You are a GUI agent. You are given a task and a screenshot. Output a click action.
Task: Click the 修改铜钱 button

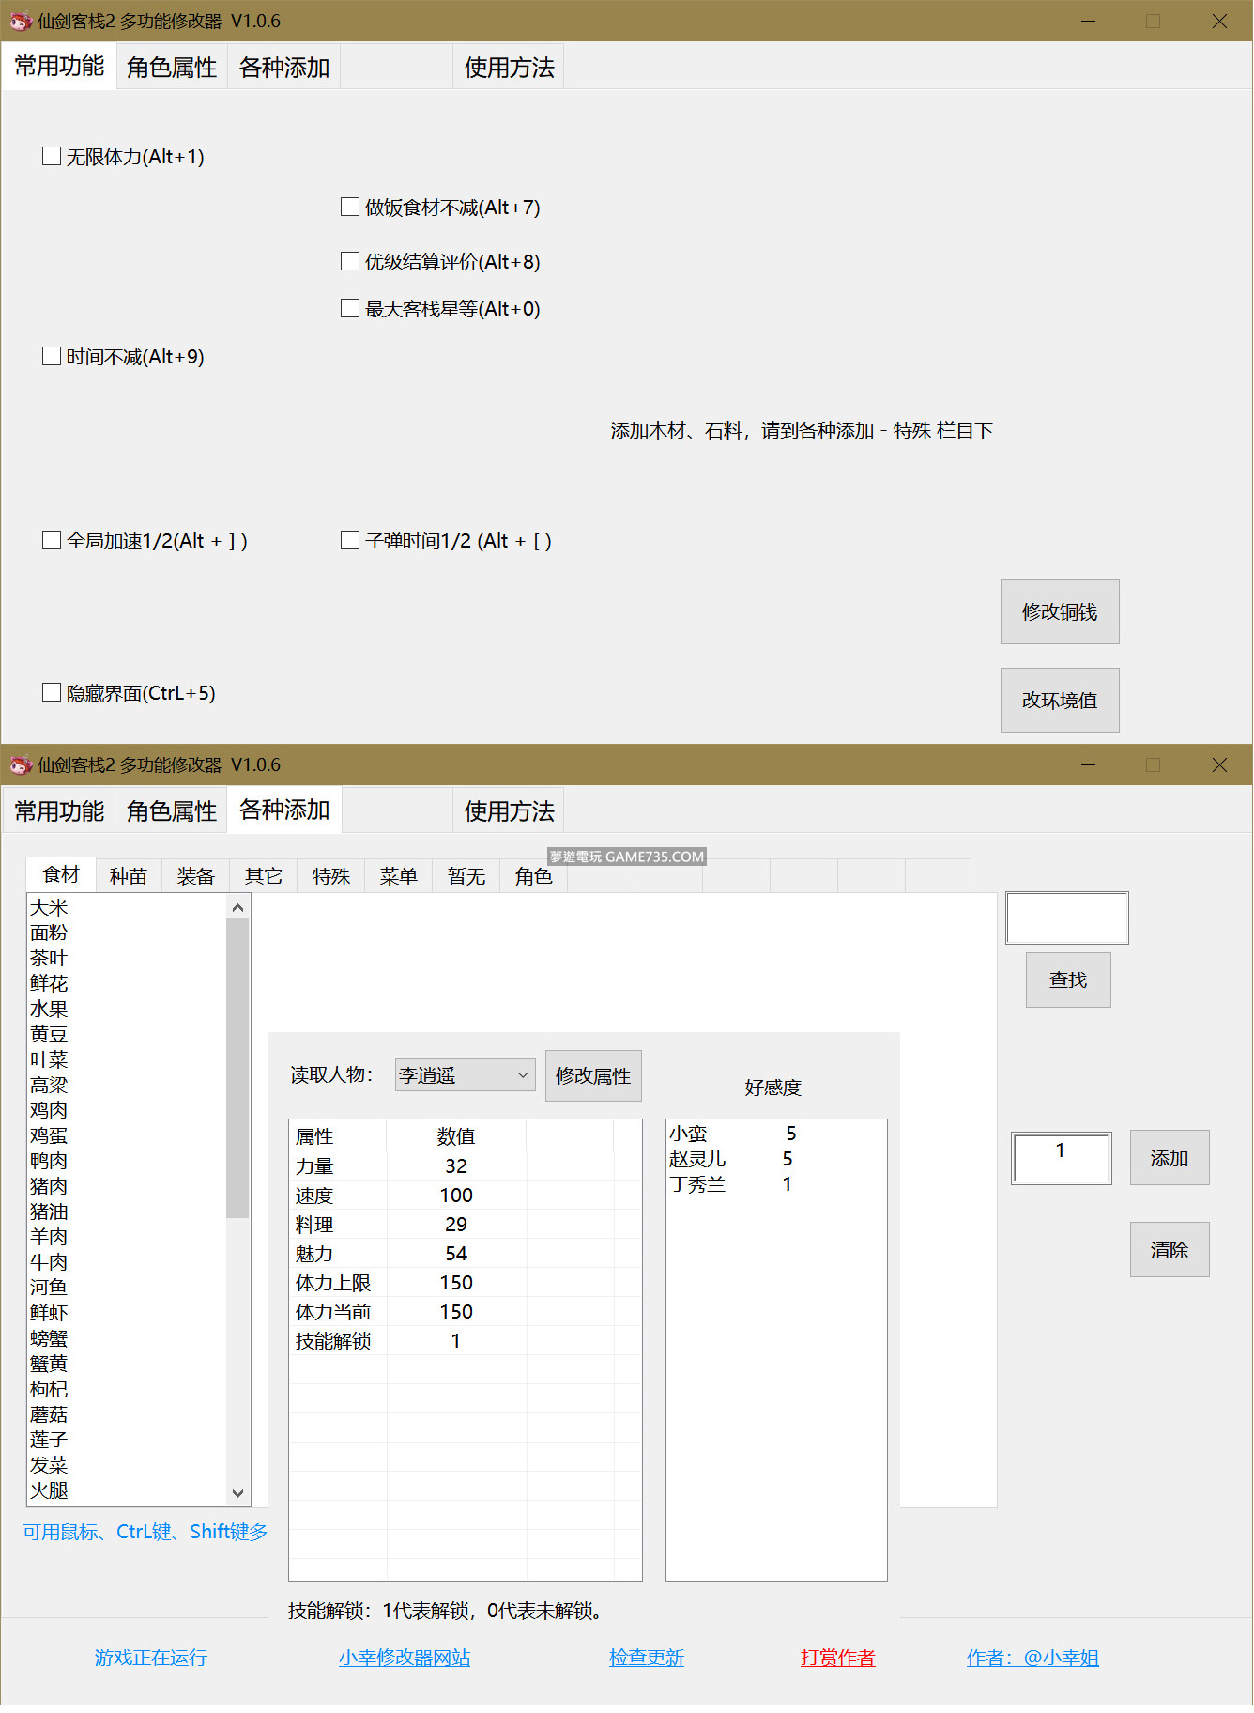pos(1060,612)
